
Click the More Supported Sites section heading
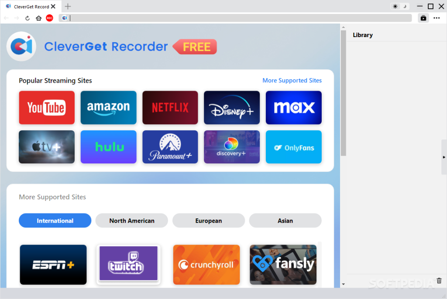[x=52, y=197]
